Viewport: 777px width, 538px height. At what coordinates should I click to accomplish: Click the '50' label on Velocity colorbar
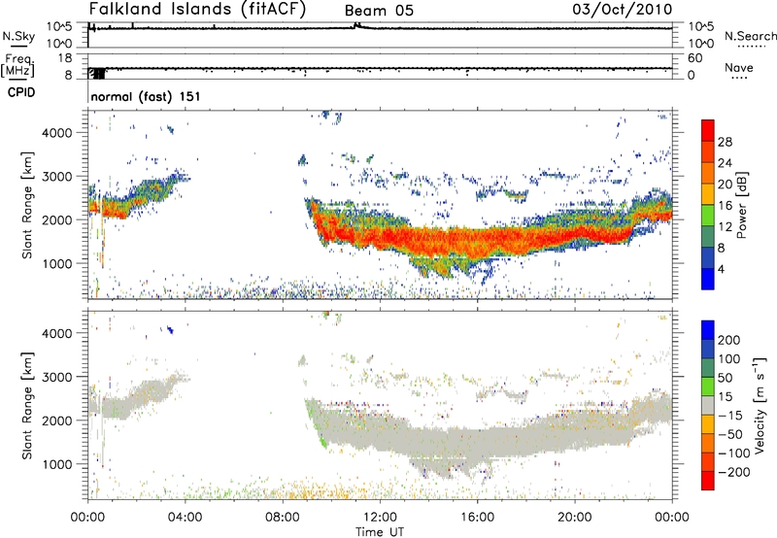pyautogui.click(x=726, y=378)
